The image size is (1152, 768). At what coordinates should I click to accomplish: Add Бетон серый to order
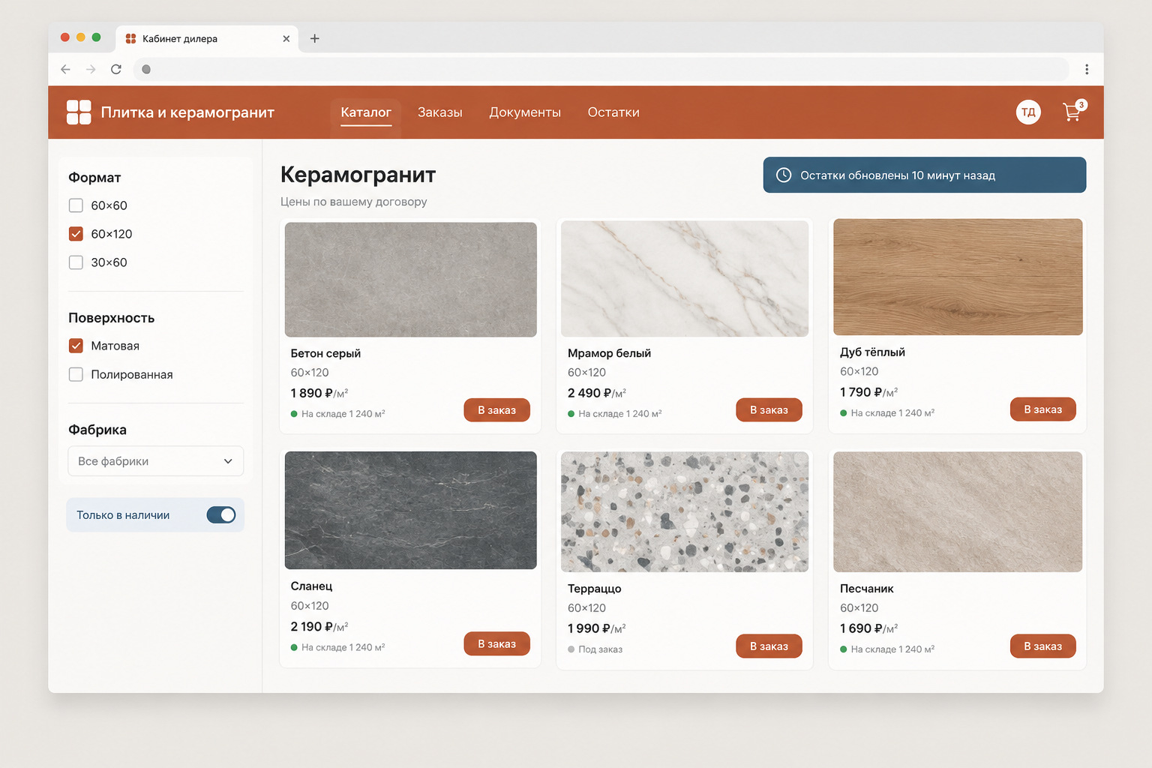[x=497, y=410]
